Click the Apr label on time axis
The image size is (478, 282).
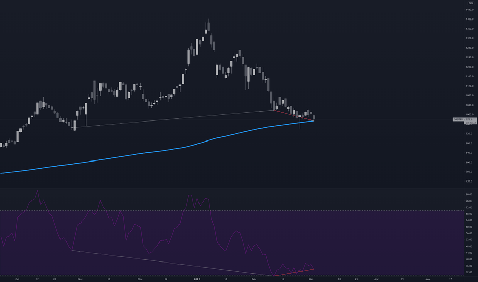(376, 279)
